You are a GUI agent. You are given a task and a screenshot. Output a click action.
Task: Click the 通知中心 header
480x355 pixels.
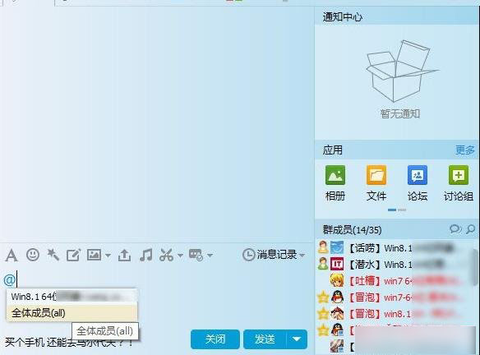coord(342,16)
